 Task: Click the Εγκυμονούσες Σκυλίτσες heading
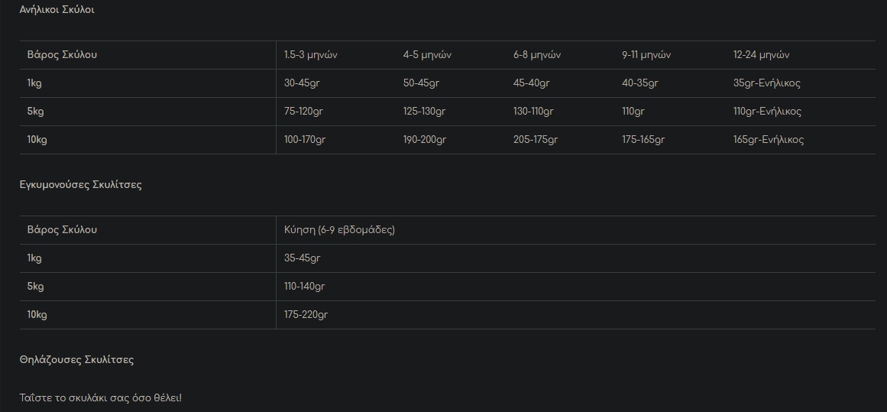point(80,185)
